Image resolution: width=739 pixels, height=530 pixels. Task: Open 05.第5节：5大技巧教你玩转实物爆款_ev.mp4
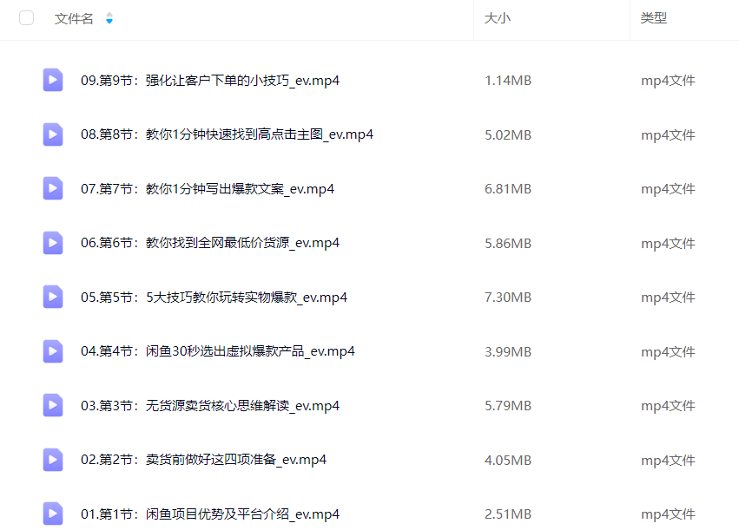[214, 297]
